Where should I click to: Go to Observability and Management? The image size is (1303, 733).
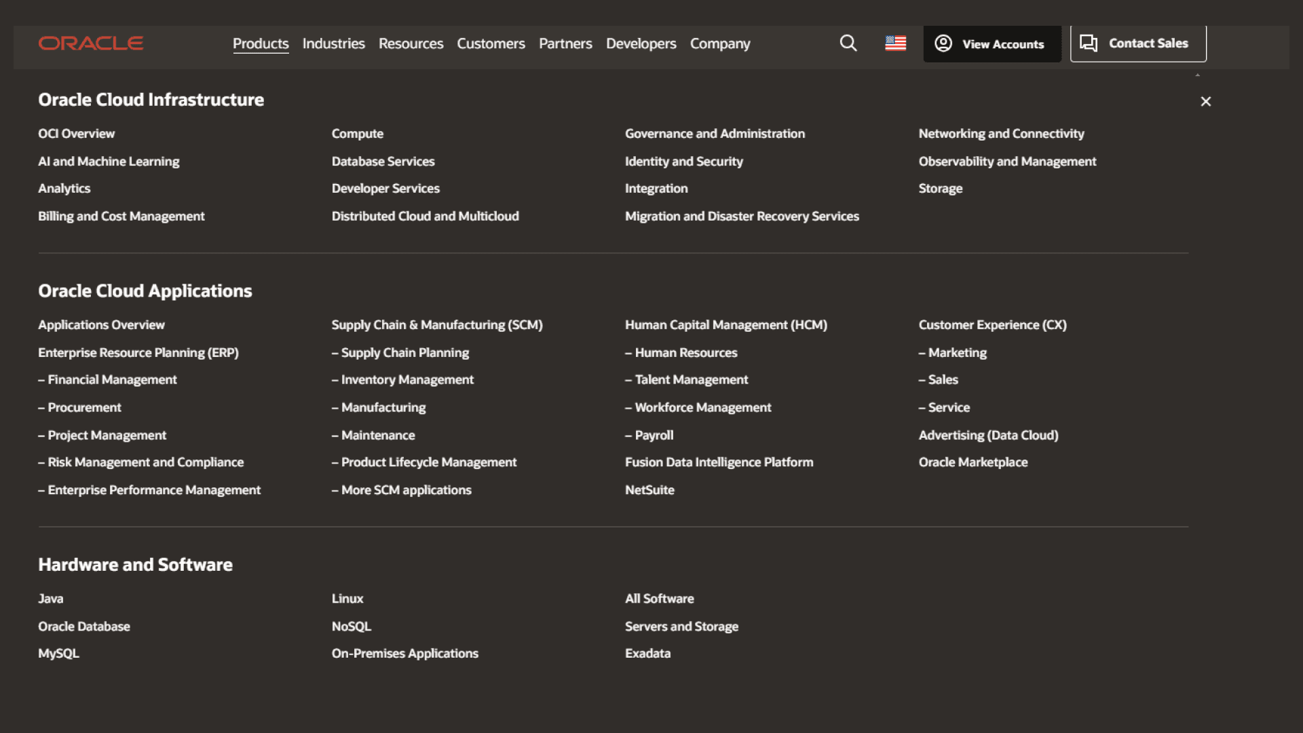tap(1008, 162)
